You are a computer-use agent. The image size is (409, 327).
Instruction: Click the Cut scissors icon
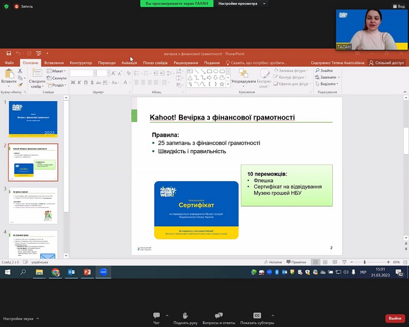pyautogui.click(x=20, y=71)
